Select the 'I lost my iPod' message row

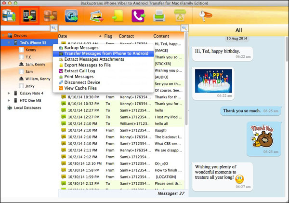point(122,117)
